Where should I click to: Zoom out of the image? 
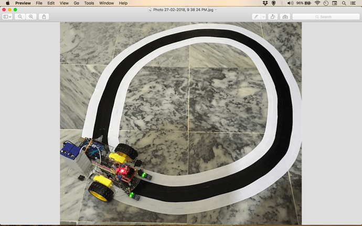(x=20, y=17)
